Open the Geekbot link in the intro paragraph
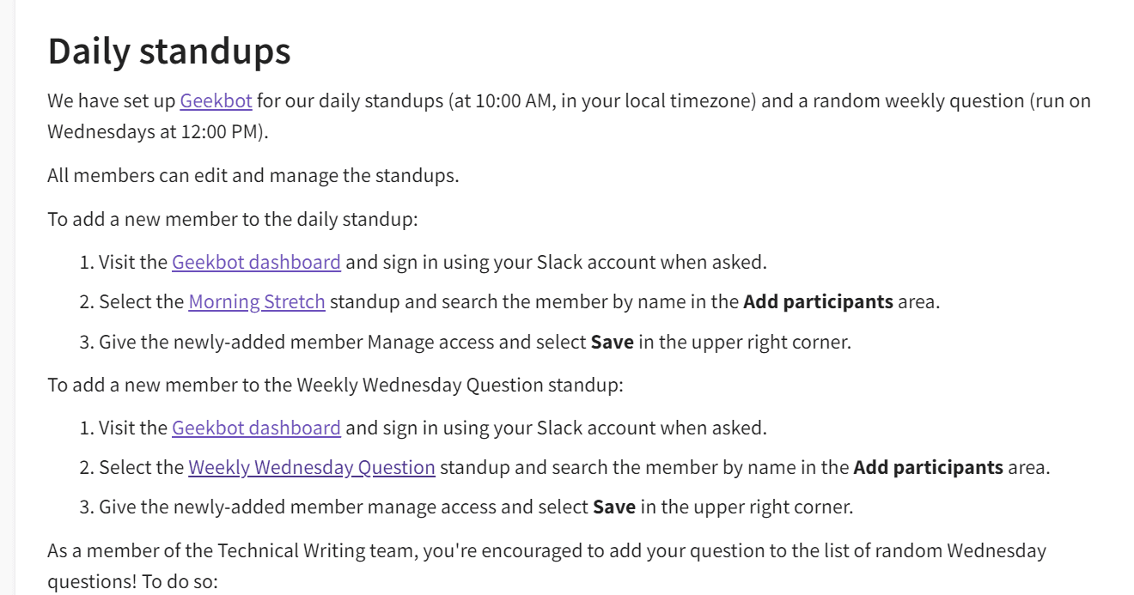The width and height of the screenshot is (1134, 595). click(216, 101)
